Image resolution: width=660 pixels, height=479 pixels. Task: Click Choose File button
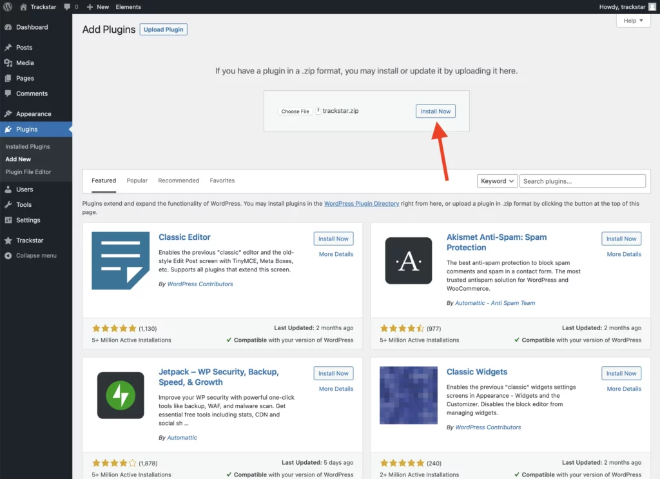[x=295, y=111]
